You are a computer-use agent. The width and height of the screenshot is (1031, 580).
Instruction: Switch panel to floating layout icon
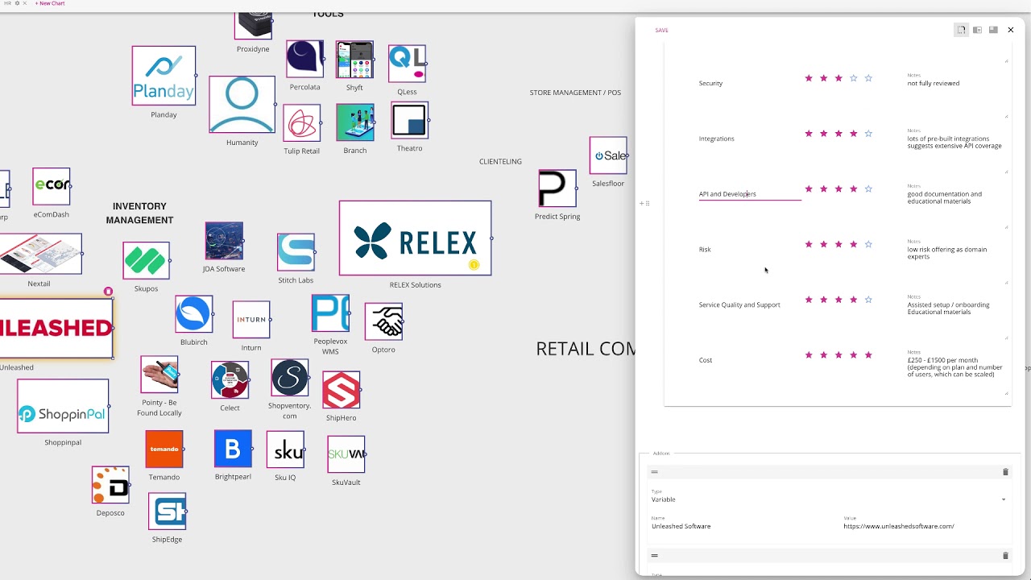[961, 30]
